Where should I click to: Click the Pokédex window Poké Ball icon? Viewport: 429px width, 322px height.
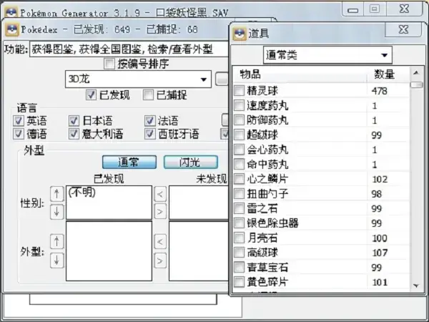tap(12, 29)
